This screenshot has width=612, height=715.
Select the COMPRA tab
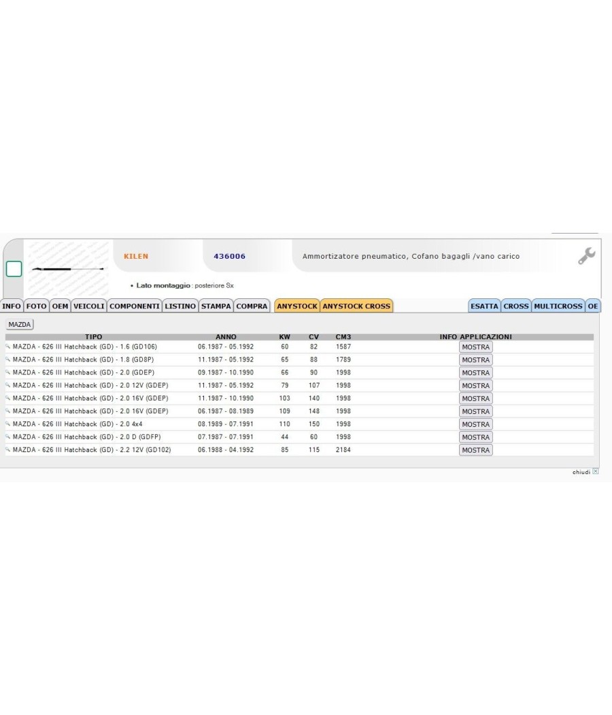click(x=252, y=306)
